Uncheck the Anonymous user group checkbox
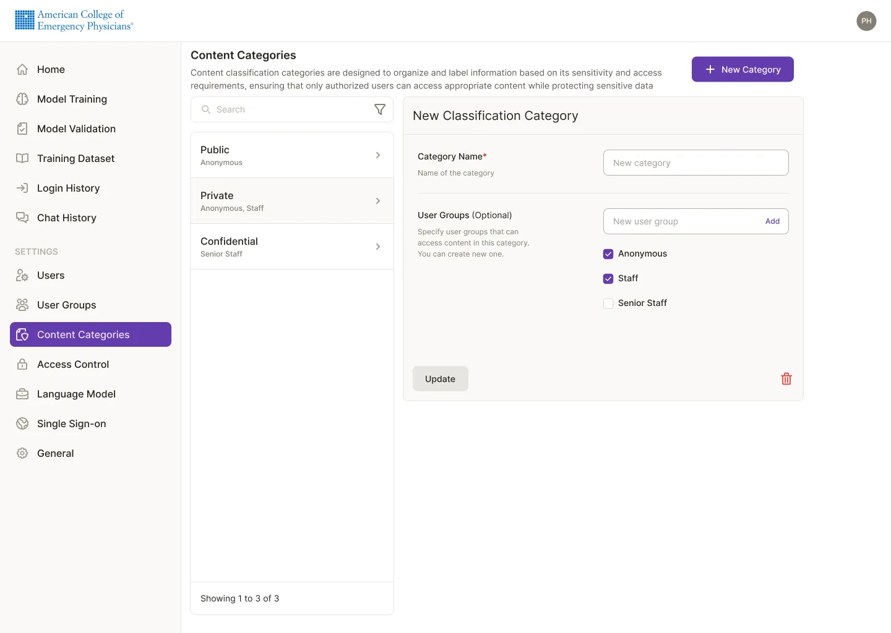The image size is (891, 633). coord(608,254)
